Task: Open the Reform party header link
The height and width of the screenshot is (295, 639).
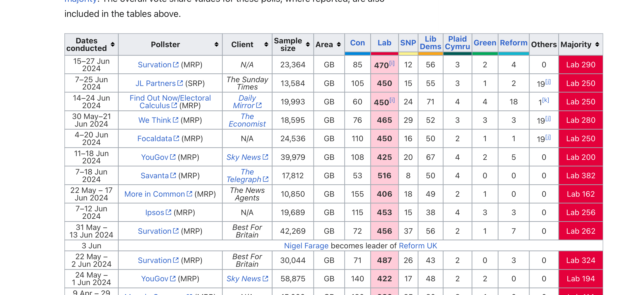Action: [x=514, y=43]
